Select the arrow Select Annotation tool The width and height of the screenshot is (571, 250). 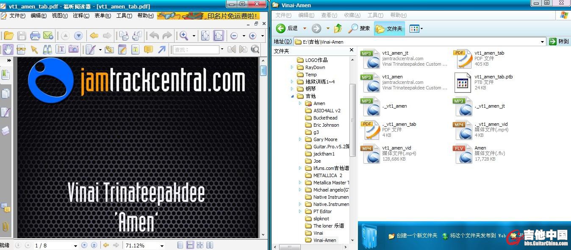pos(34,50)
